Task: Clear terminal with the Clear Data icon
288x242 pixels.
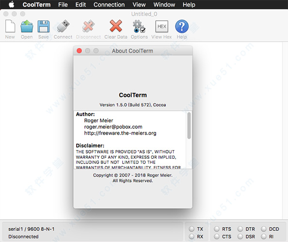Action: 116,26
